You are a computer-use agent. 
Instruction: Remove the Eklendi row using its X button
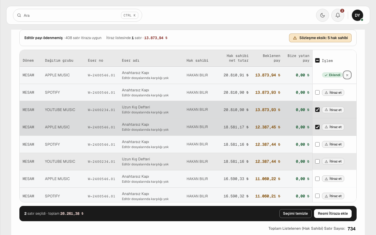(x=347, y=75)
